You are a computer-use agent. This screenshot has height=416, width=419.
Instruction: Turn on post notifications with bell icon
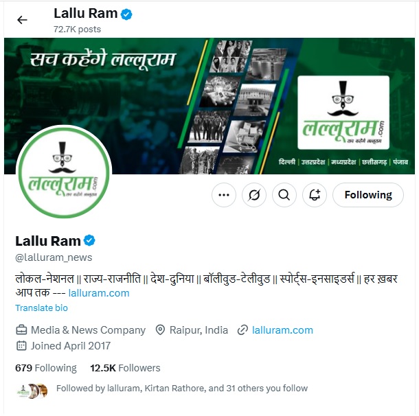click(x=315, y=195)
